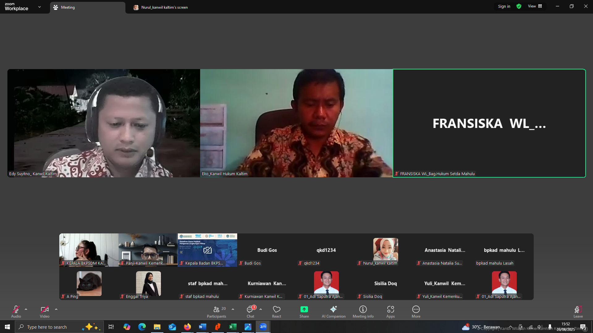The width and height of the screenshot is (593, 333).
Task: Open clock and calendar showing 15:52
Action: [x=566, y=327]
